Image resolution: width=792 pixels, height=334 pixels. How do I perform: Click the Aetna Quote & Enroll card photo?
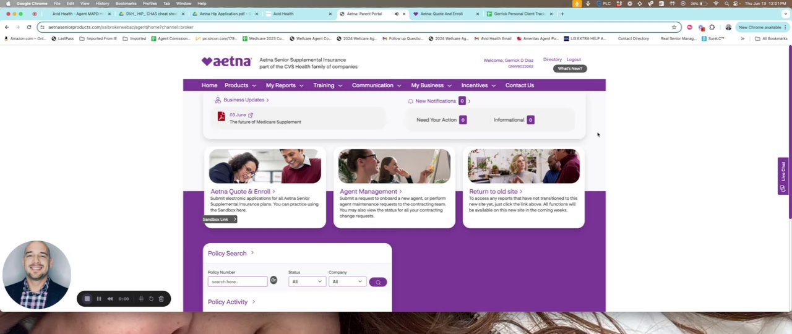click(x=265, y=166)
